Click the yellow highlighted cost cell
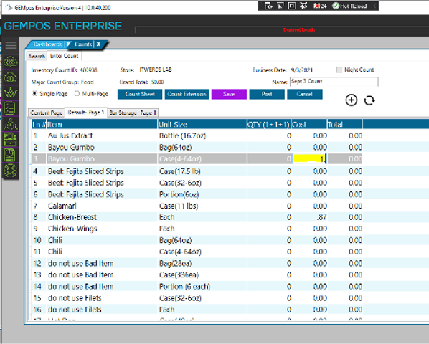The height and width of the screenshot is (344, 429). 309,159
